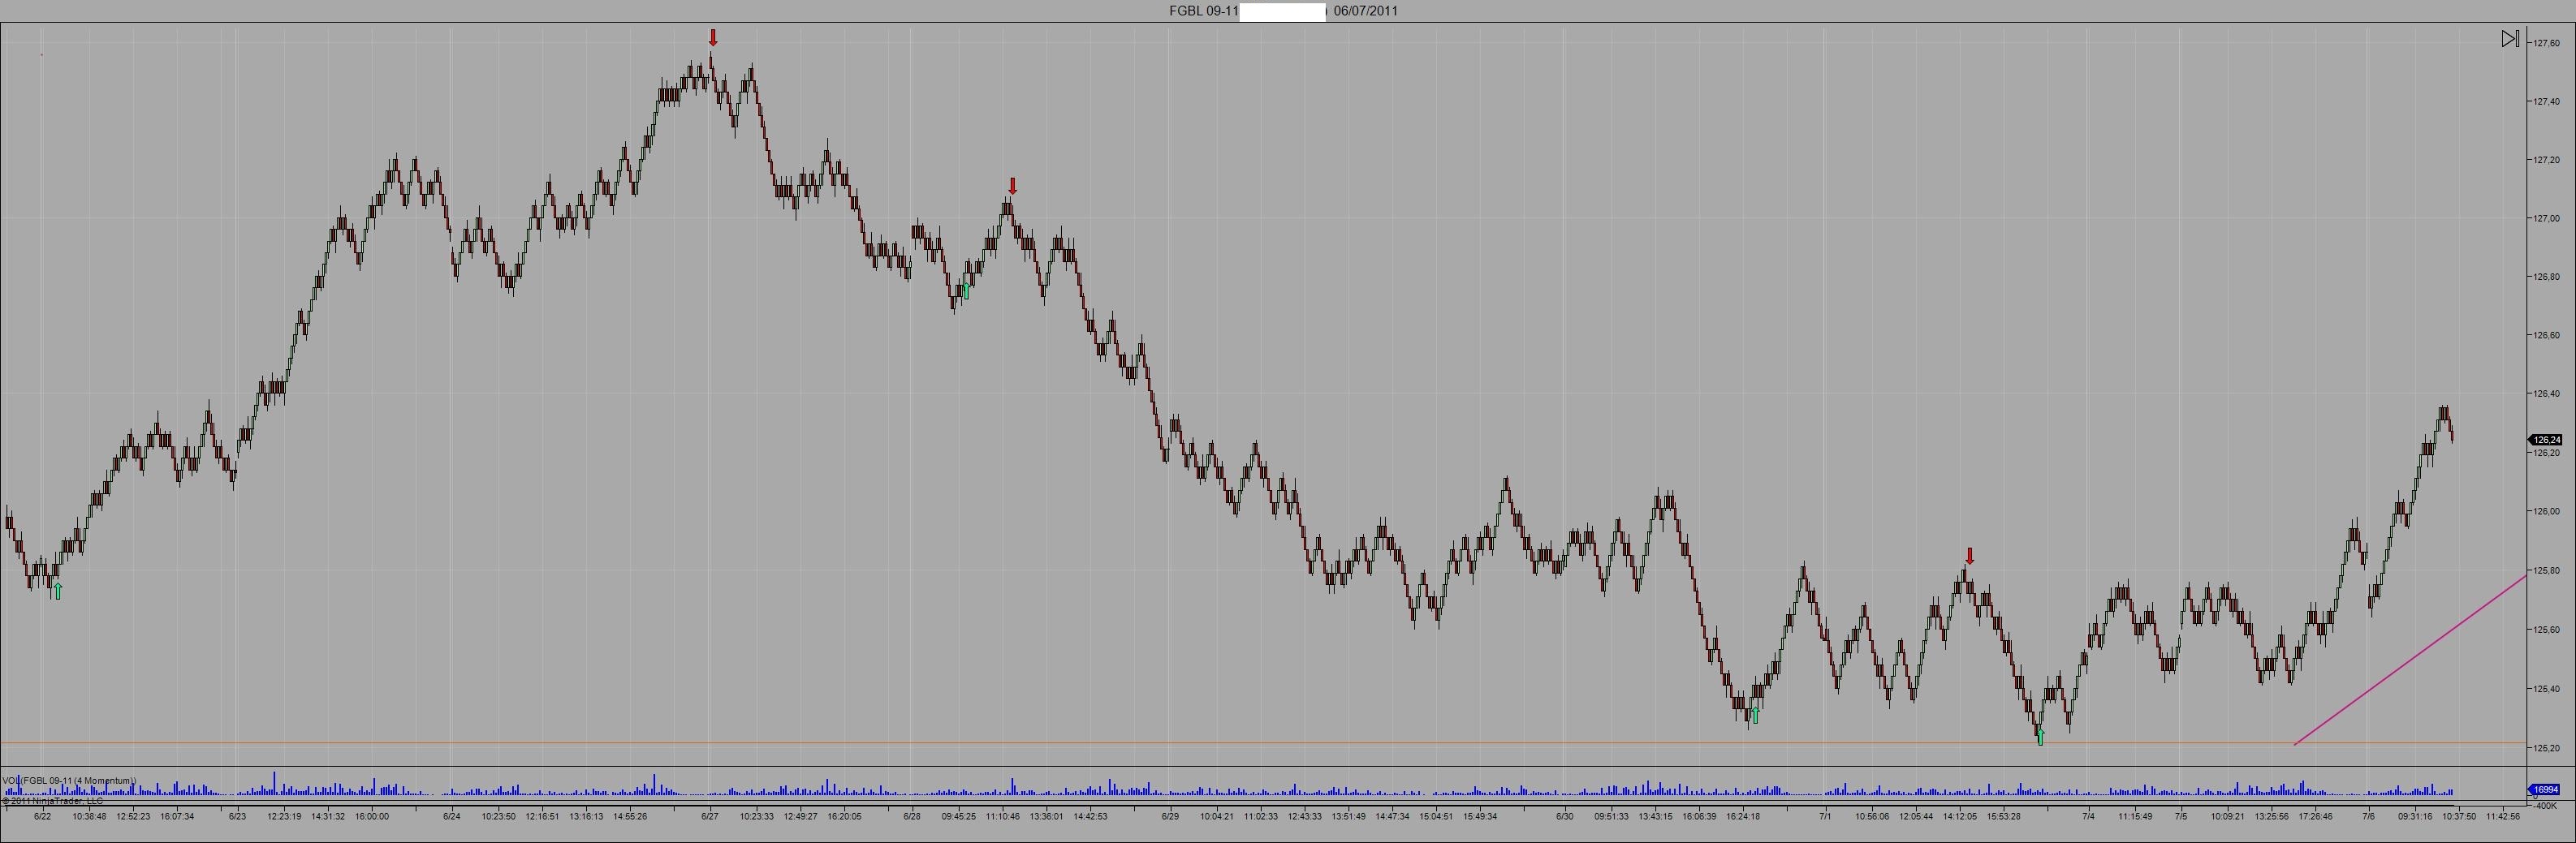
Task: Click the 10:38:48 time axis label
Action: point(89,816)
